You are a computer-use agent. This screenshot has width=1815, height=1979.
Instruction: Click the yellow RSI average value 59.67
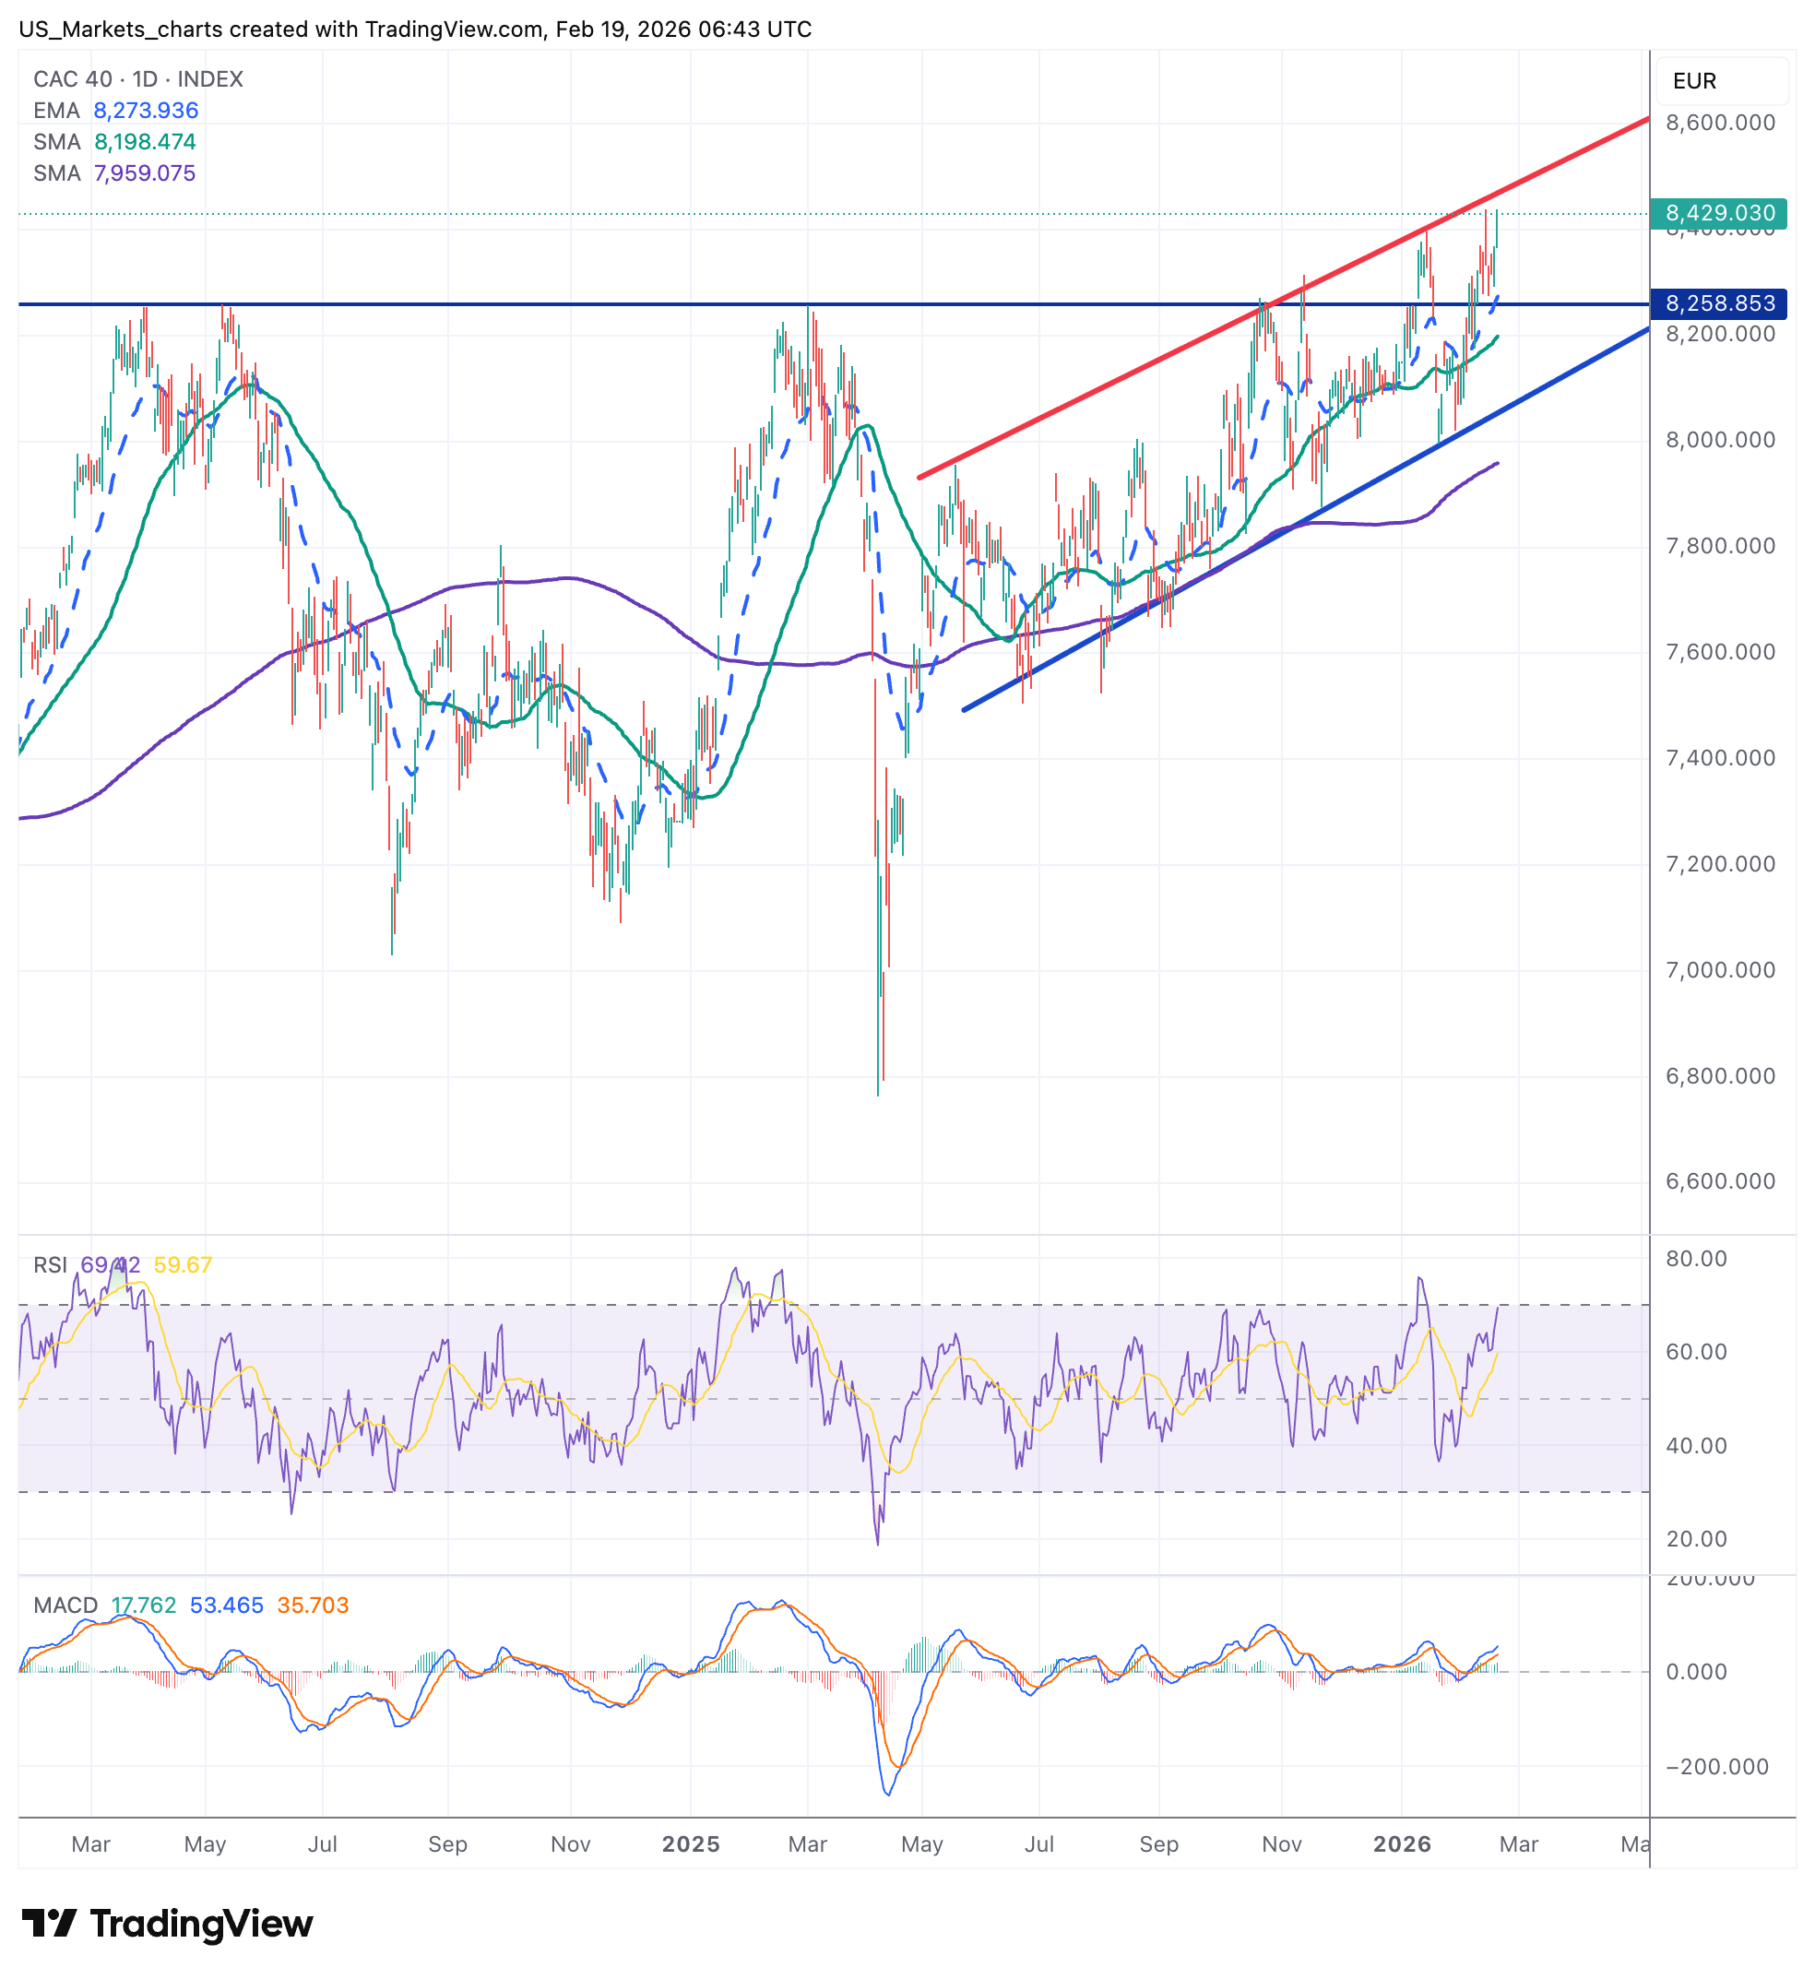click(x=183, y=1265)
